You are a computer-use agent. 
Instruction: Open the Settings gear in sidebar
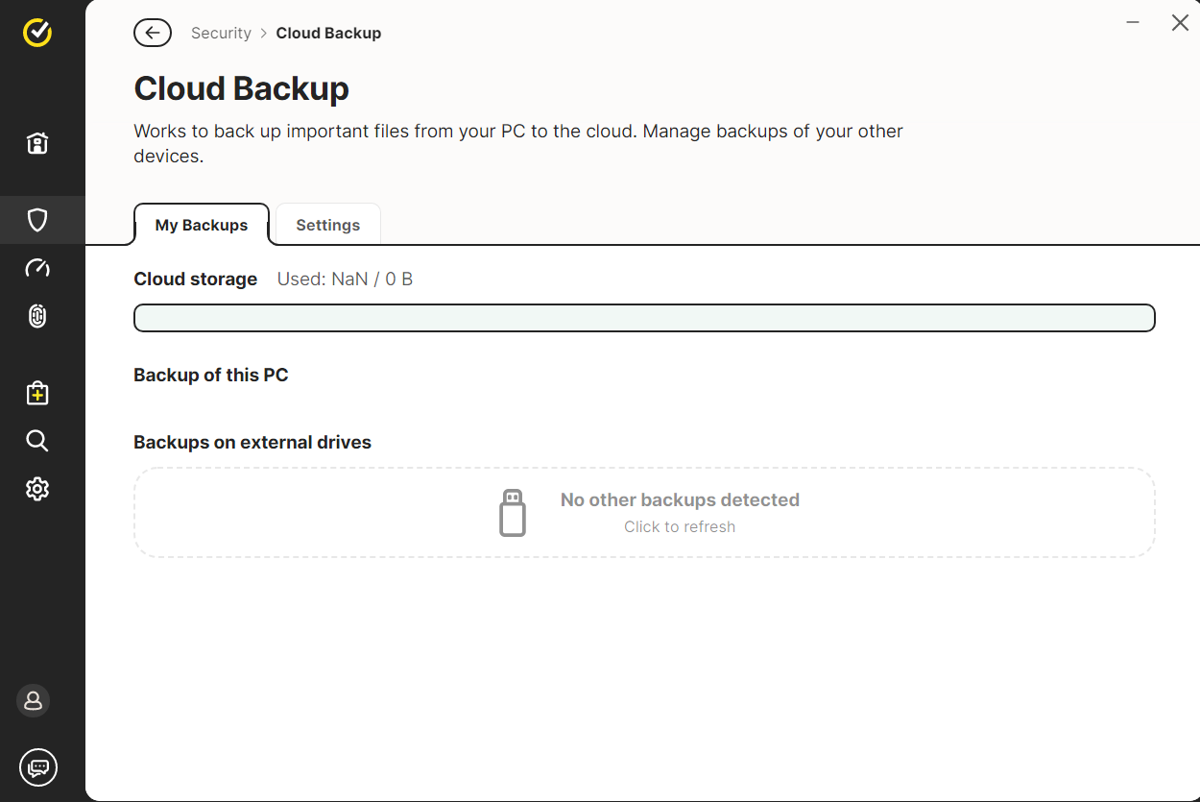click(x=37, y=489)
